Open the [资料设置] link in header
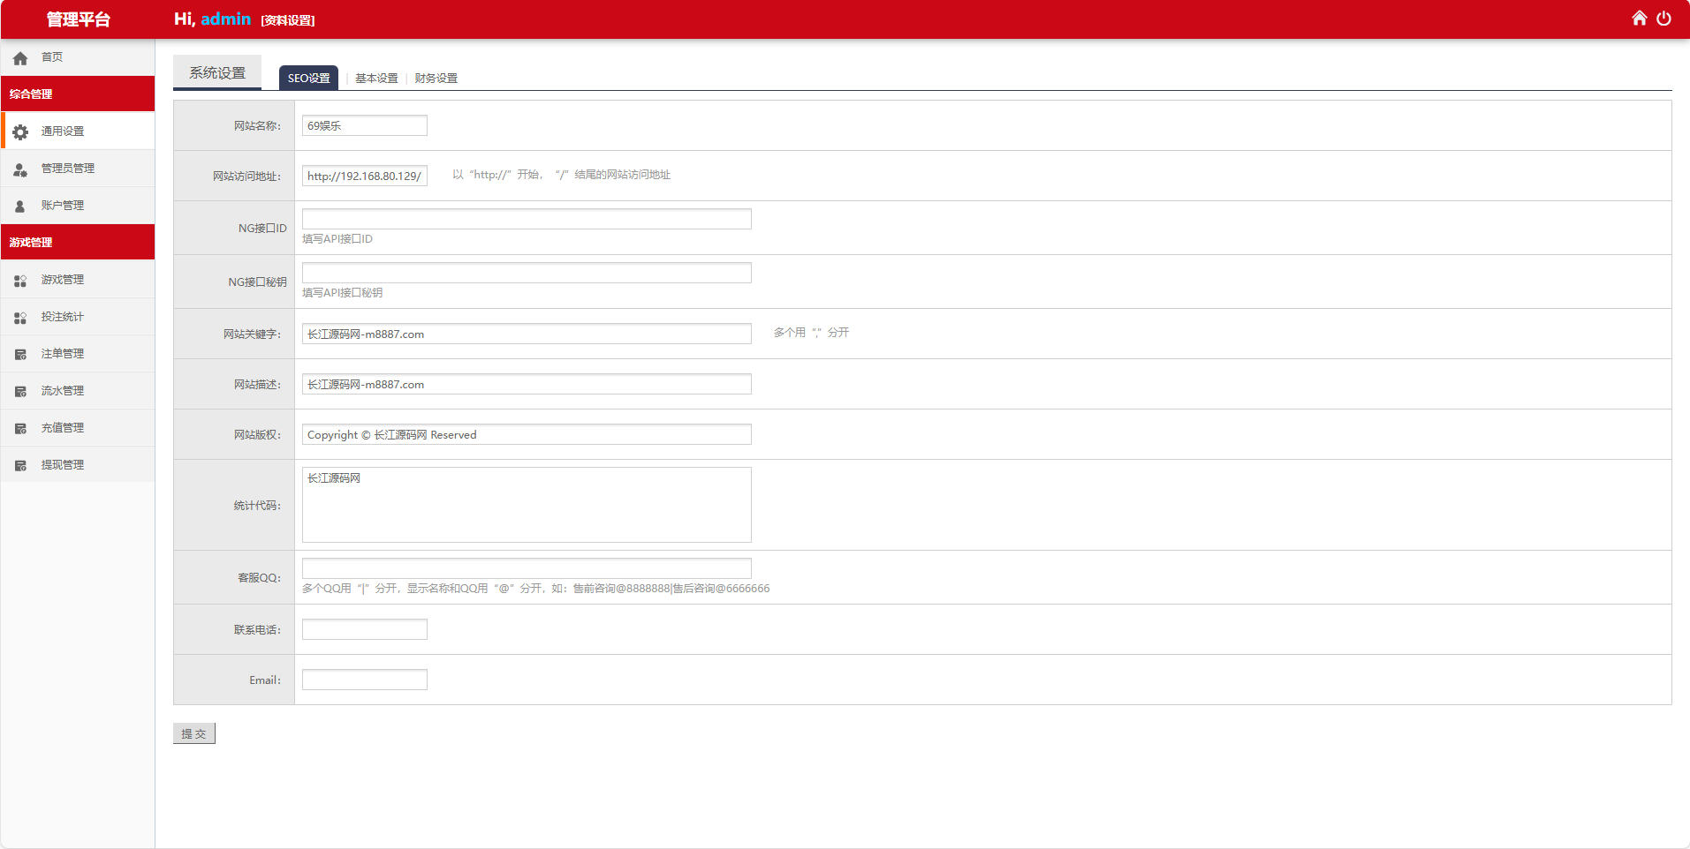The height and width of the screenshot is (849, 1690). (288, 20)
